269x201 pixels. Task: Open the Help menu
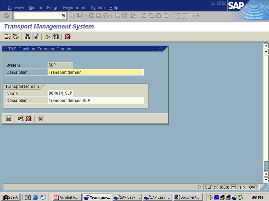[x=113, y=7]
